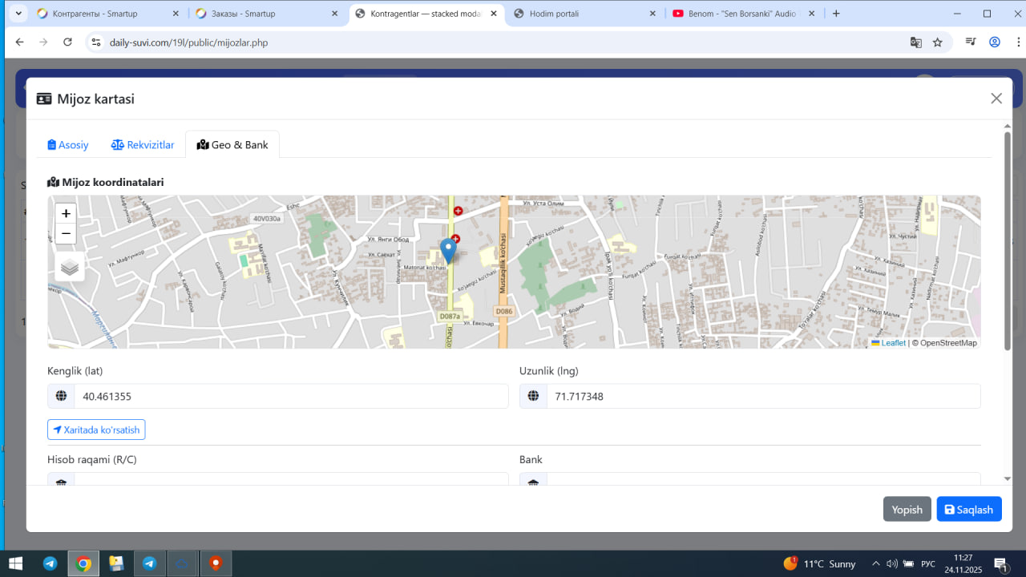Zoom out on the map
1026x577 pixels.
tap(66, 234)
